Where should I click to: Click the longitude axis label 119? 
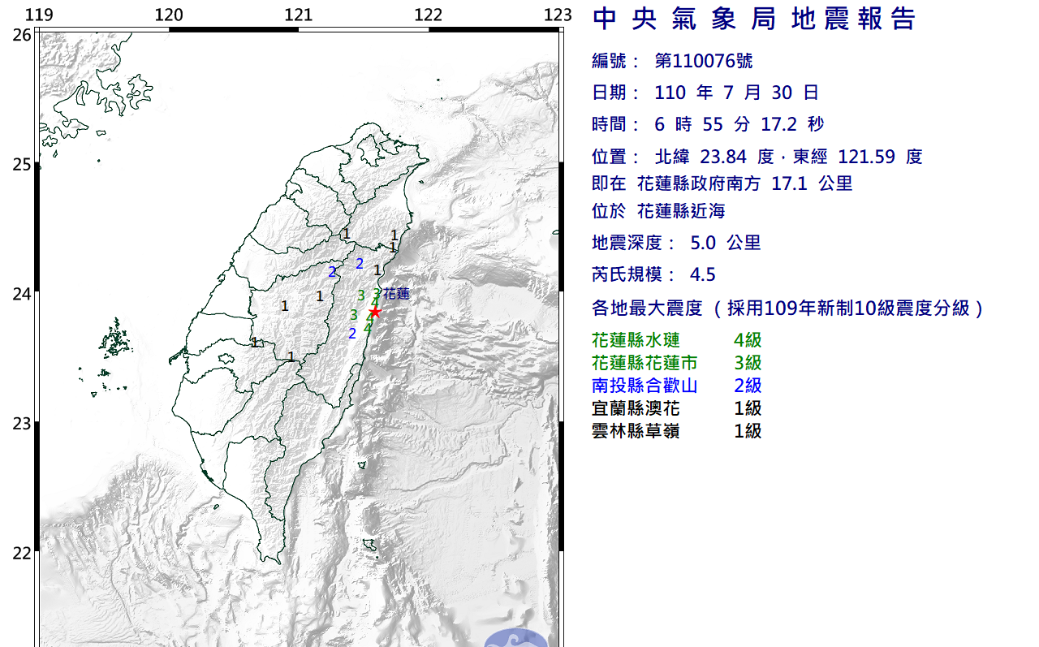click(39, 15)
